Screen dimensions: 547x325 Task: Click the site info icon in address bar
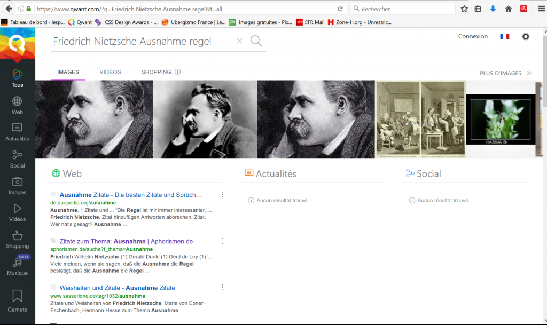(21, 9)
